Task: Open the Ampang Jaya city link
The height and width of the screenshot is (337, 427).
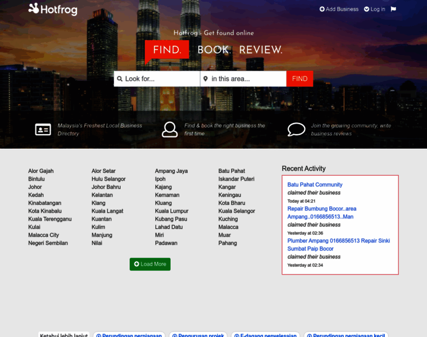Action: pos(171,171)
